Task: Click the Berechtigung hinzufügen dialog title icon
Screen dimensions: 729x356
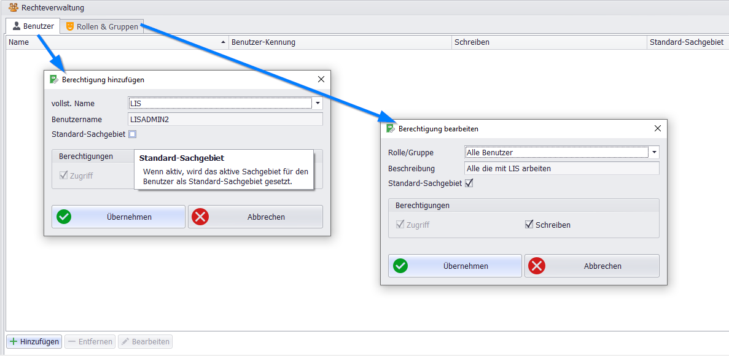Action: pyautogui.click(x=54, y=79)
